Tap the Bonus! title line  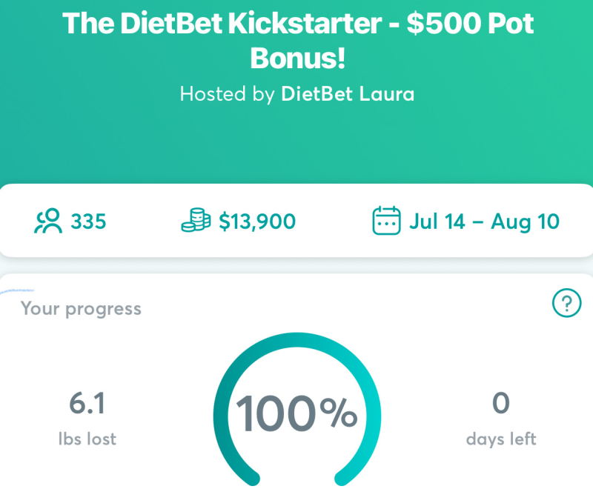point(298,58)
